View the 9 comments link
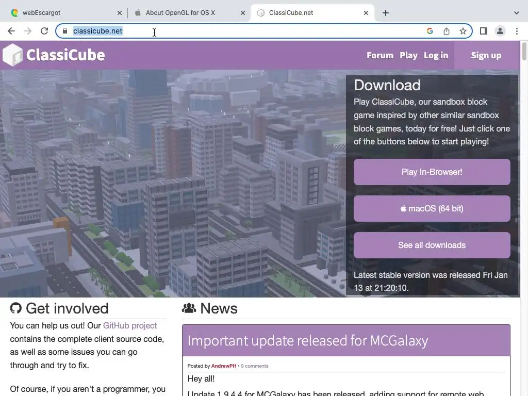 255,366
